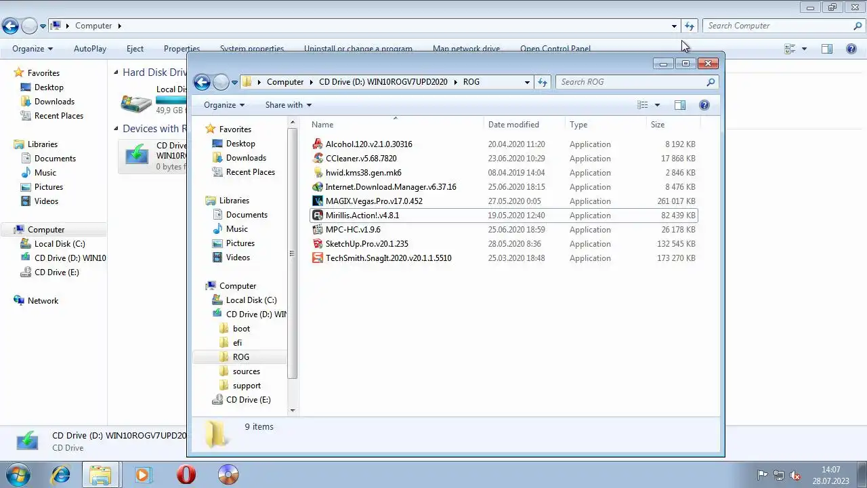Click CD Drive (D:) breadcrumb in address bar

[383, 82]
